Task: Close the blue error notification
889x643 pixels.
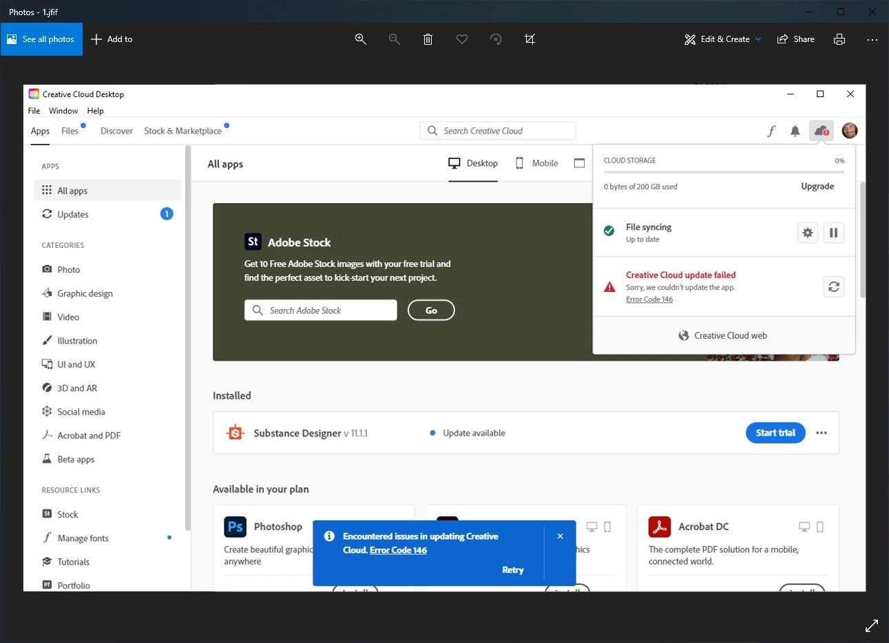Action: coord(561,536)
